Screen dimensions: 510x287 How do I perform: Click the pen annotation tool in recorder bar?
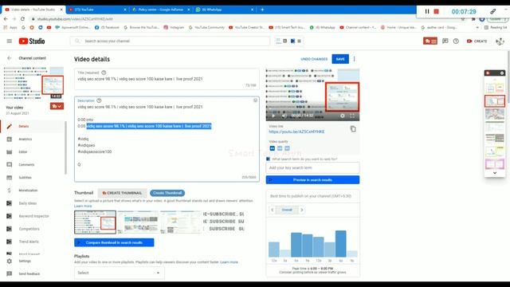(493, 11)
